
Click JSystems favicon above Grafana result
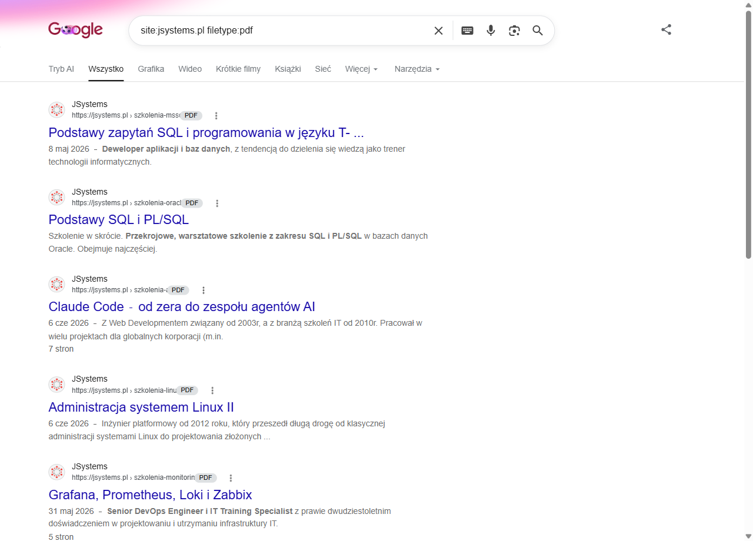click(x=56, y=472)
